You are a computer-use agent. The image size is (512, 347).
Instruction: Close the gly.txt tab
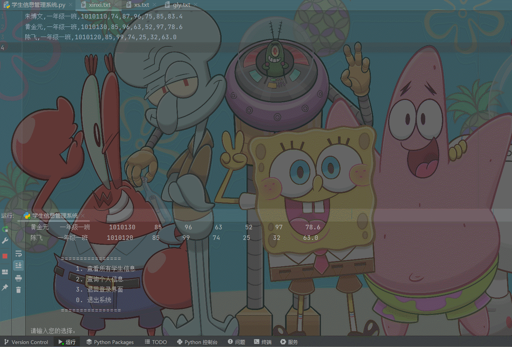(x=195, y=5)
